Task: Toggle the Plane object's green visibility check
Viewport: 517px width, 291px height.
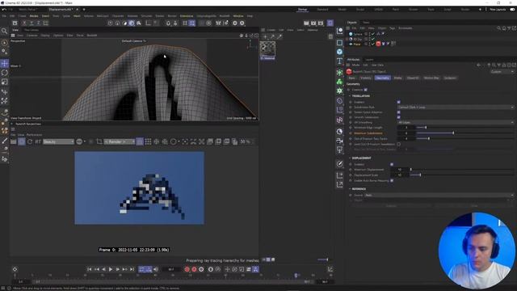Action: 373,44
